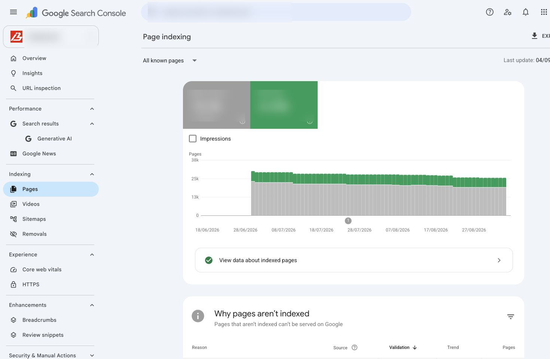Sort by the Validation column
The height and width of the screenshot is (359, 550).
point(403,347)
